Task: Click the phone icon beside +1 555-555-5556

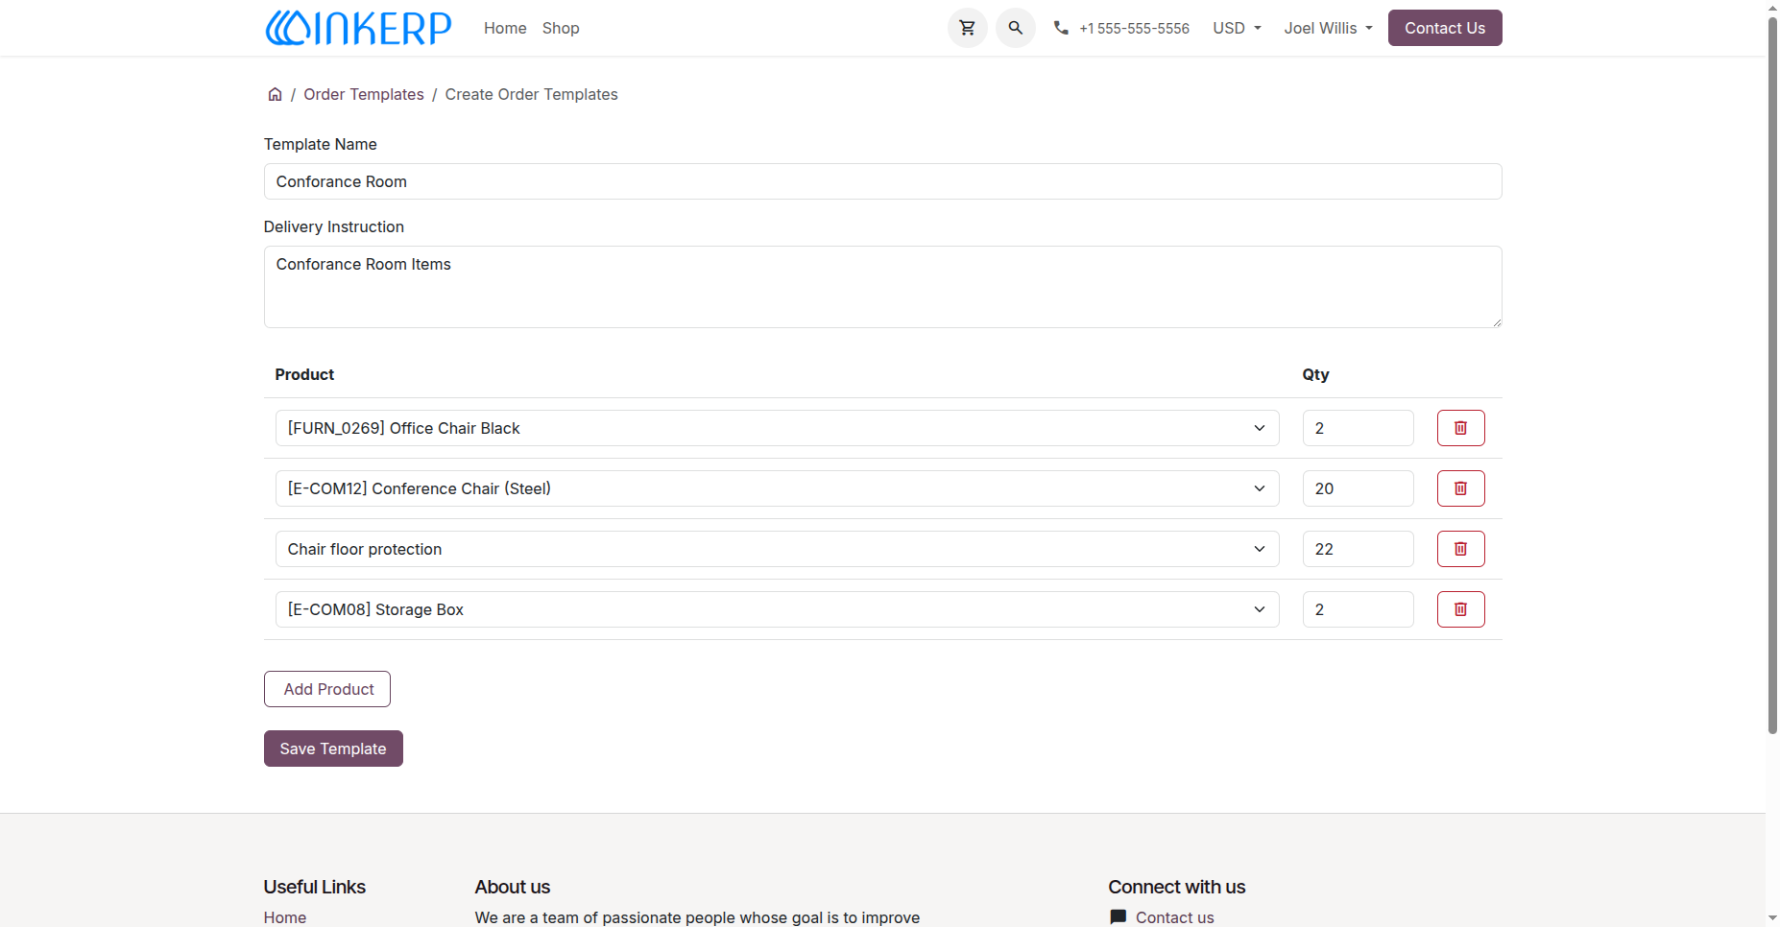Action: [1061, 28]
